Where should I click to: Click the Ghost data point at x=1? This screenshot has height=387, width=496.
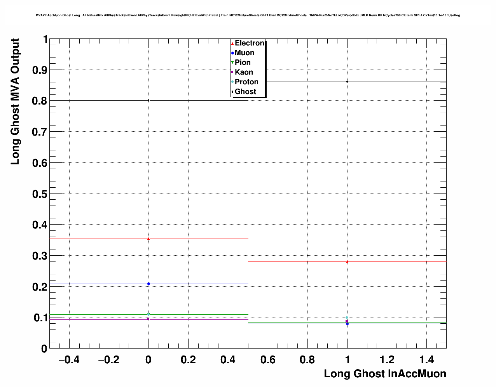click(347, 82)
